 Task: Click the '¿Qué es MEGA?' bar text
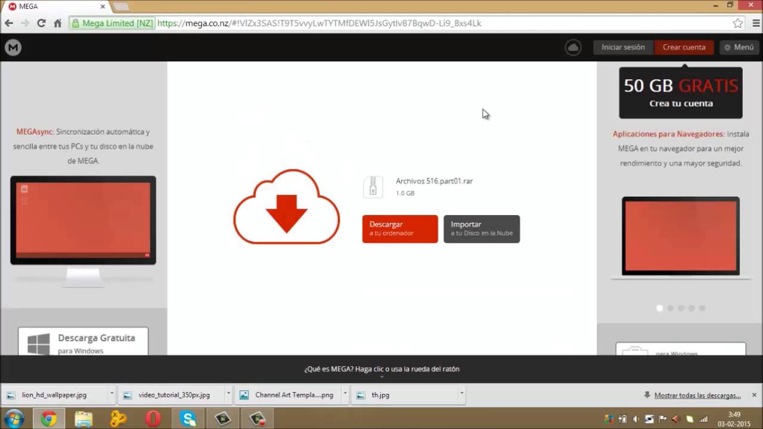(x=381, y=369)
